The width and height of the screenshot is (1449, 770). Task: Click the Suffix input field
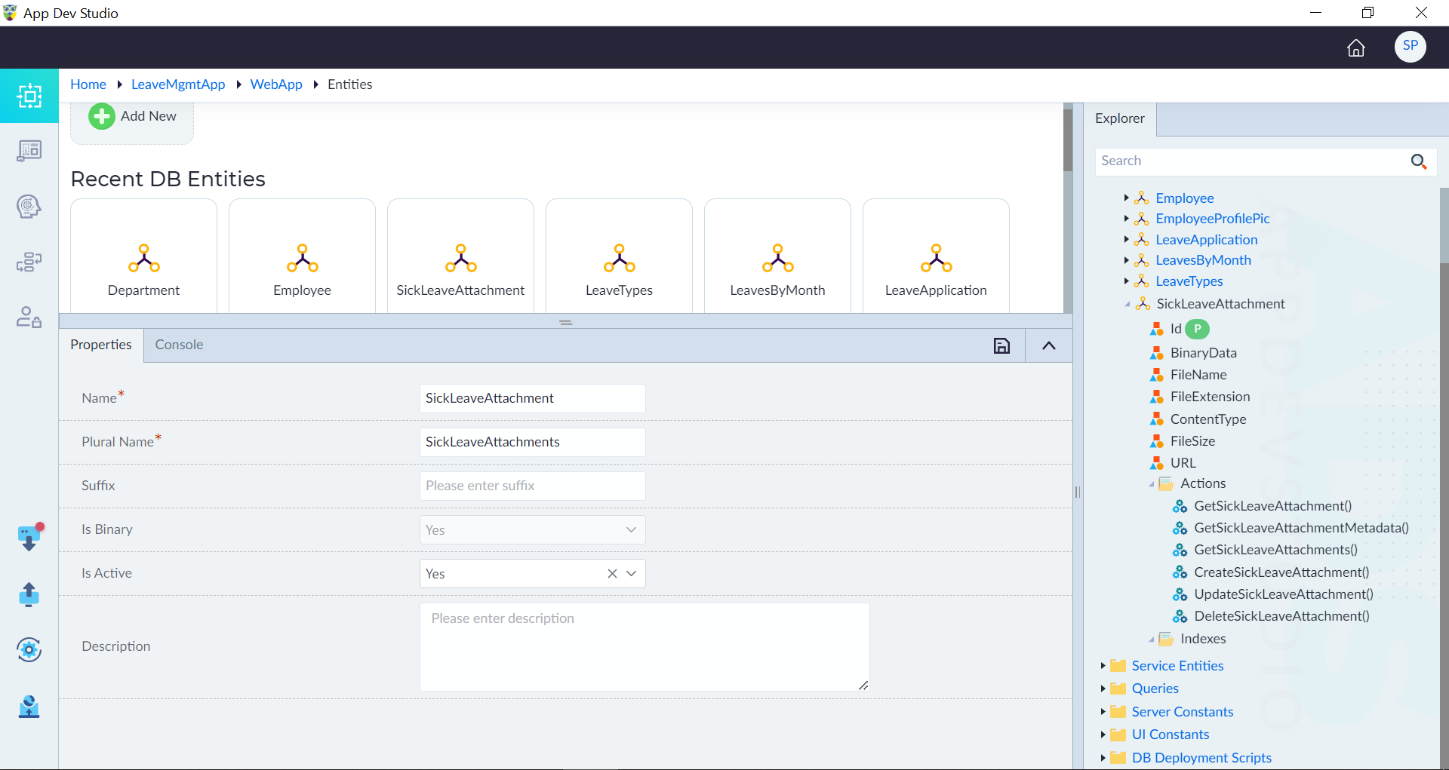click(x=532, y=486)
